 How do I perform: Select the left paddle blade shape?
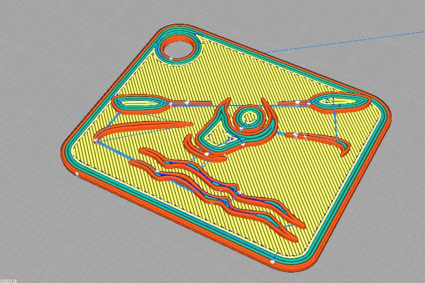tap(141, 104)
